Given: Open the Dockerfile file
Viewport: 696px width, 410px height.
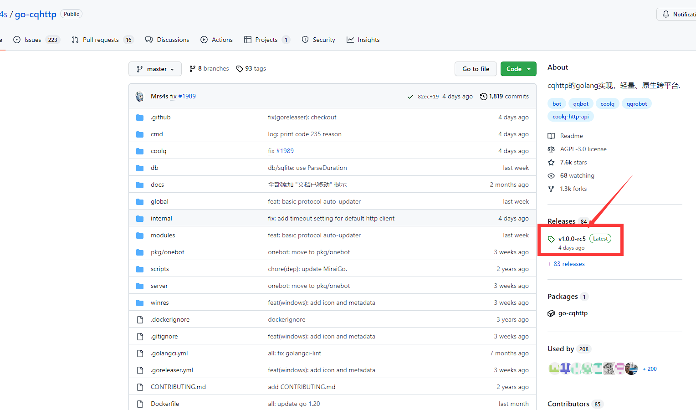Looking at the screenshot, I should point(165,404).
